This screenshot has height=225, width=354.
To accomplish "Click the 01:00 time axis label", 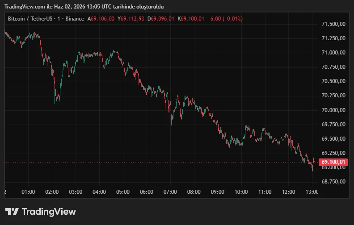I will click(28, 192).
